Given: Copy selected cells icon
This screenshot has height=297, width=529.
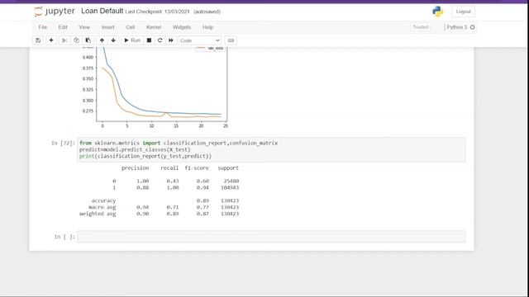Looking at the screenshot, I should coord(76,40).
